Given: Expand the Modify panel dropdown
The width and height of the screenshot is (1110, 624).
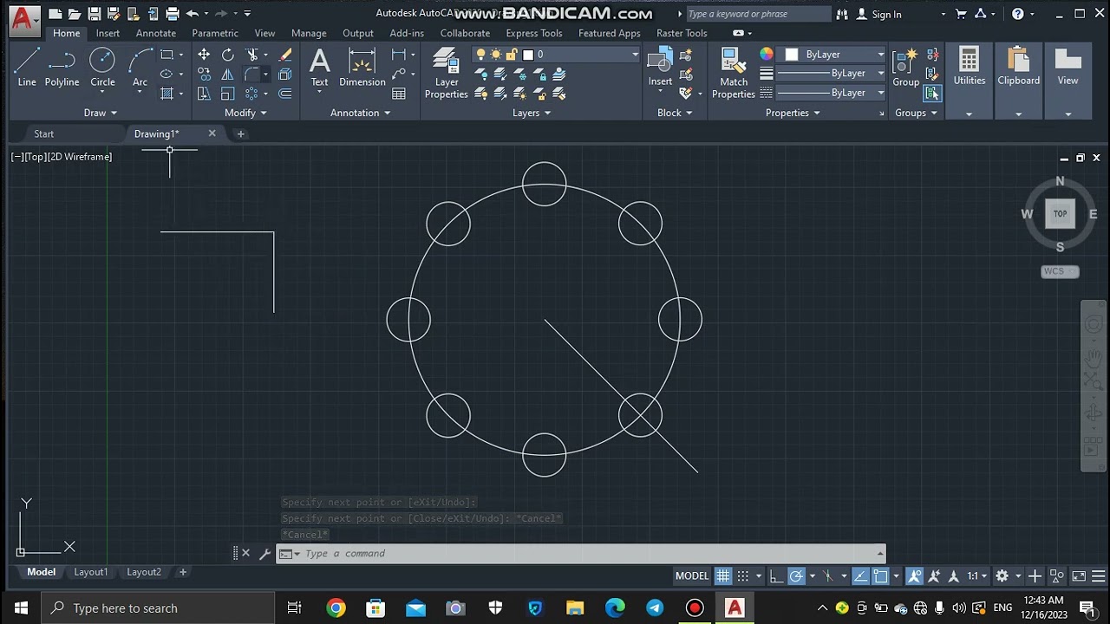Looking at the screenshot, I should (x=245, y=113).
